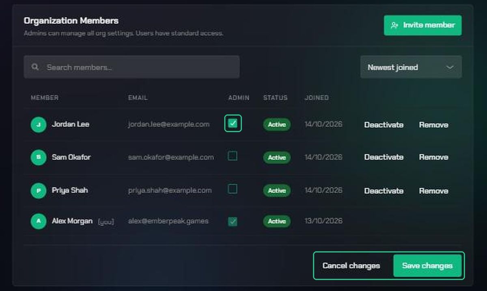Viewport: 487px width, 291px height.
Task: Click Priya Shah's avatar icon
Action: [39, 191]
